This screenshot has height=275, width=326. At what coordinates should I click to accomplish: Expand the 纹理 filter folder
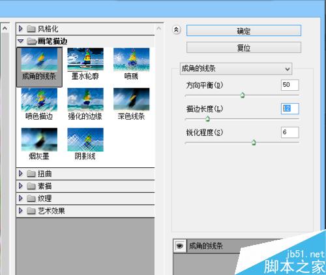click(x=21, y=199)
